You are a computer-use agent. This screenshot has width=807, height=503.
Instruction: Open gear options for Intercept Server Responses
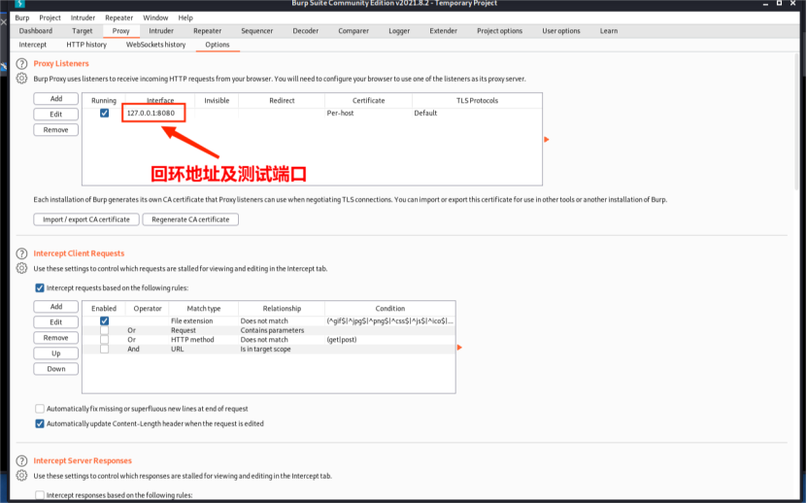click(21, 476)
